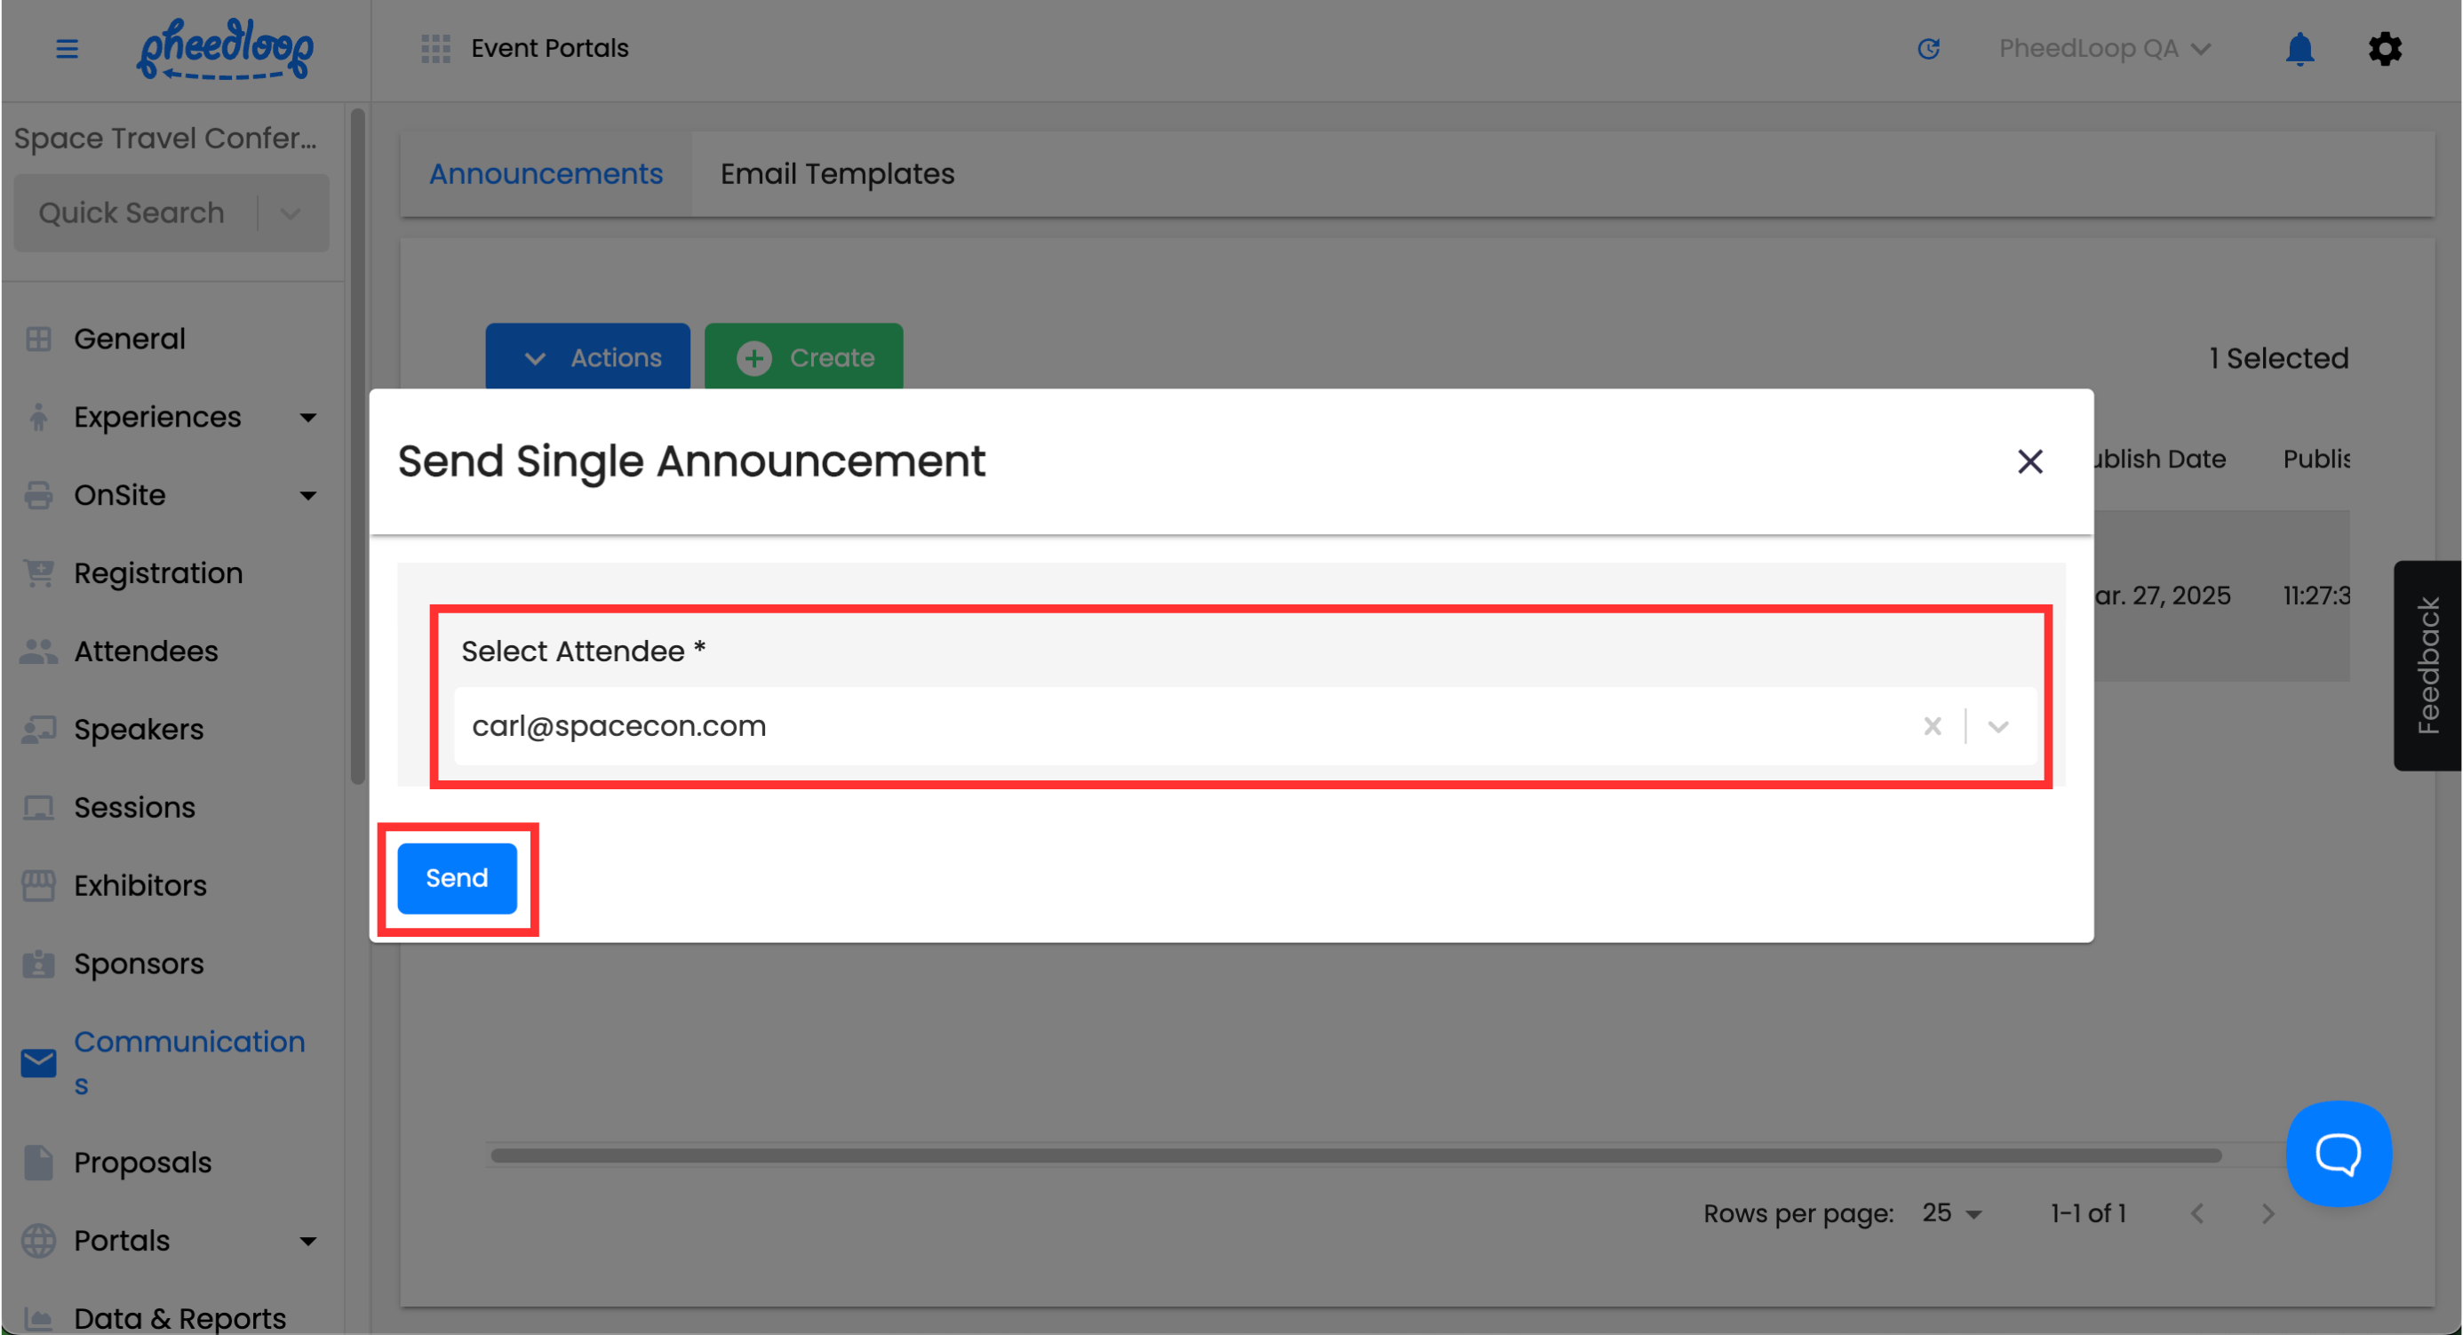2463x1335 pixels.
Task: Open the live chat bubble
Action: [x=2338, y=1154]
